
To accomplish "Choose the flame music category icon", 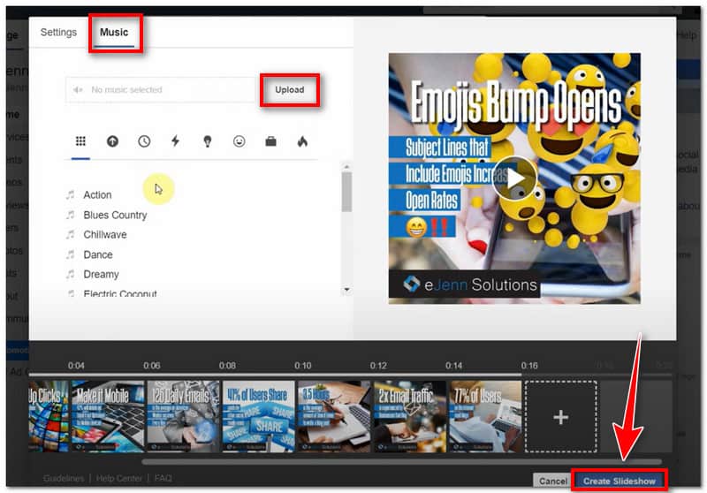I will click(302, 141).
